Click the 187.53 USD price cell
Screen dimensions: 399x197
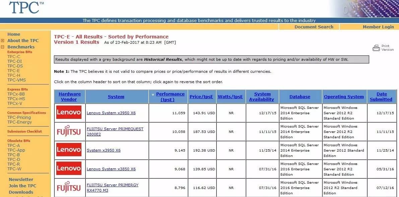tap(204, 132)
